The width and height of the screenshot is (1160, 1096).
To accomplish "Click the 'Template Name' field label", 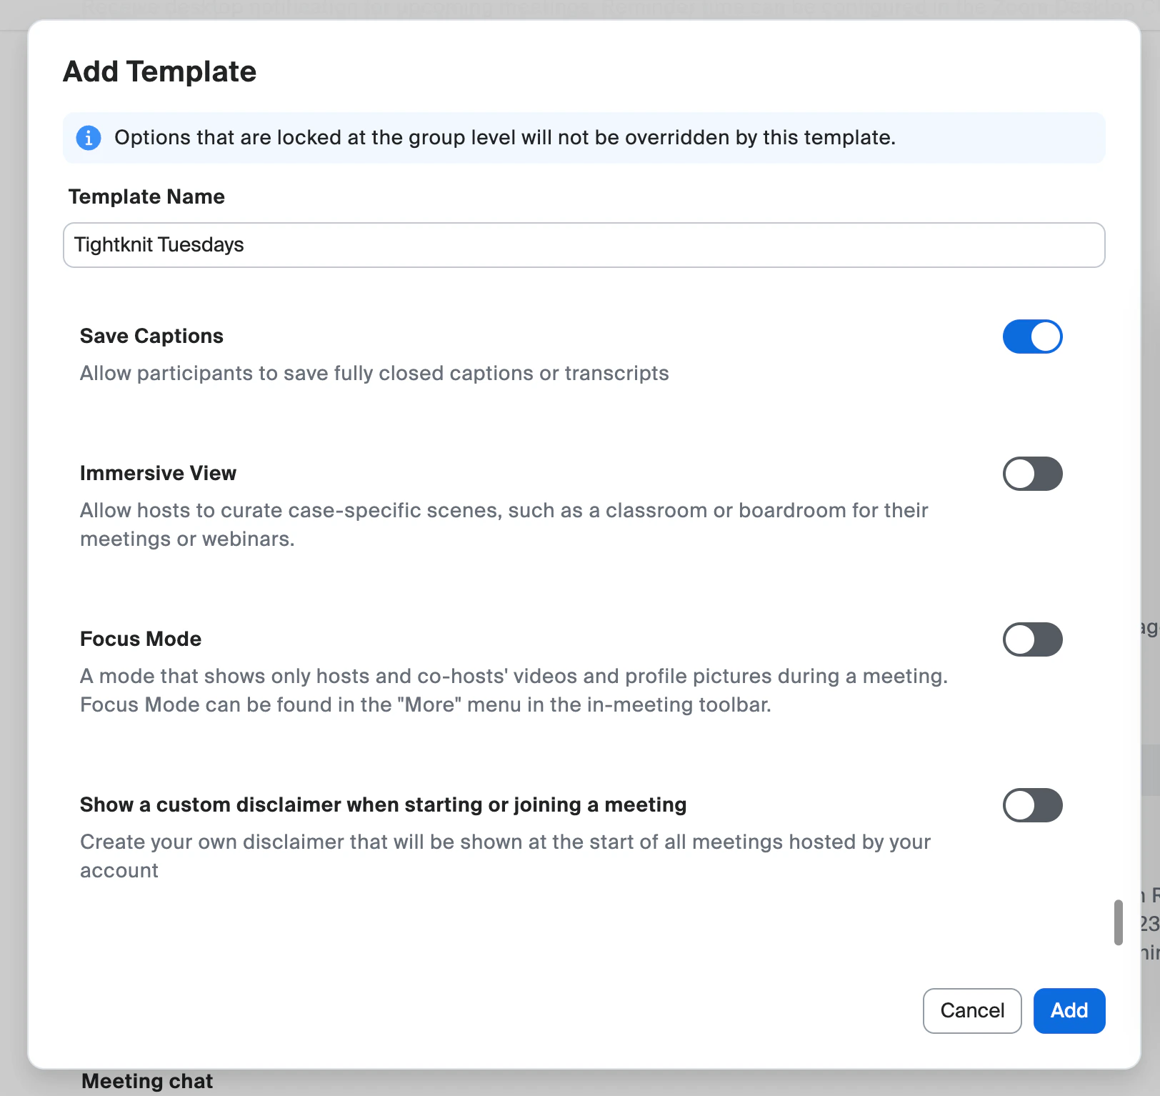I will pyautogui.click(x=146, y=196).
